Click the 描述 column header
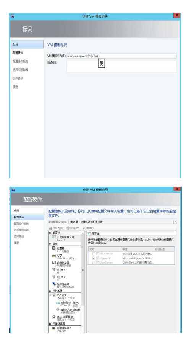The height and width of the screenshot is (348, 191). [138, 249]
